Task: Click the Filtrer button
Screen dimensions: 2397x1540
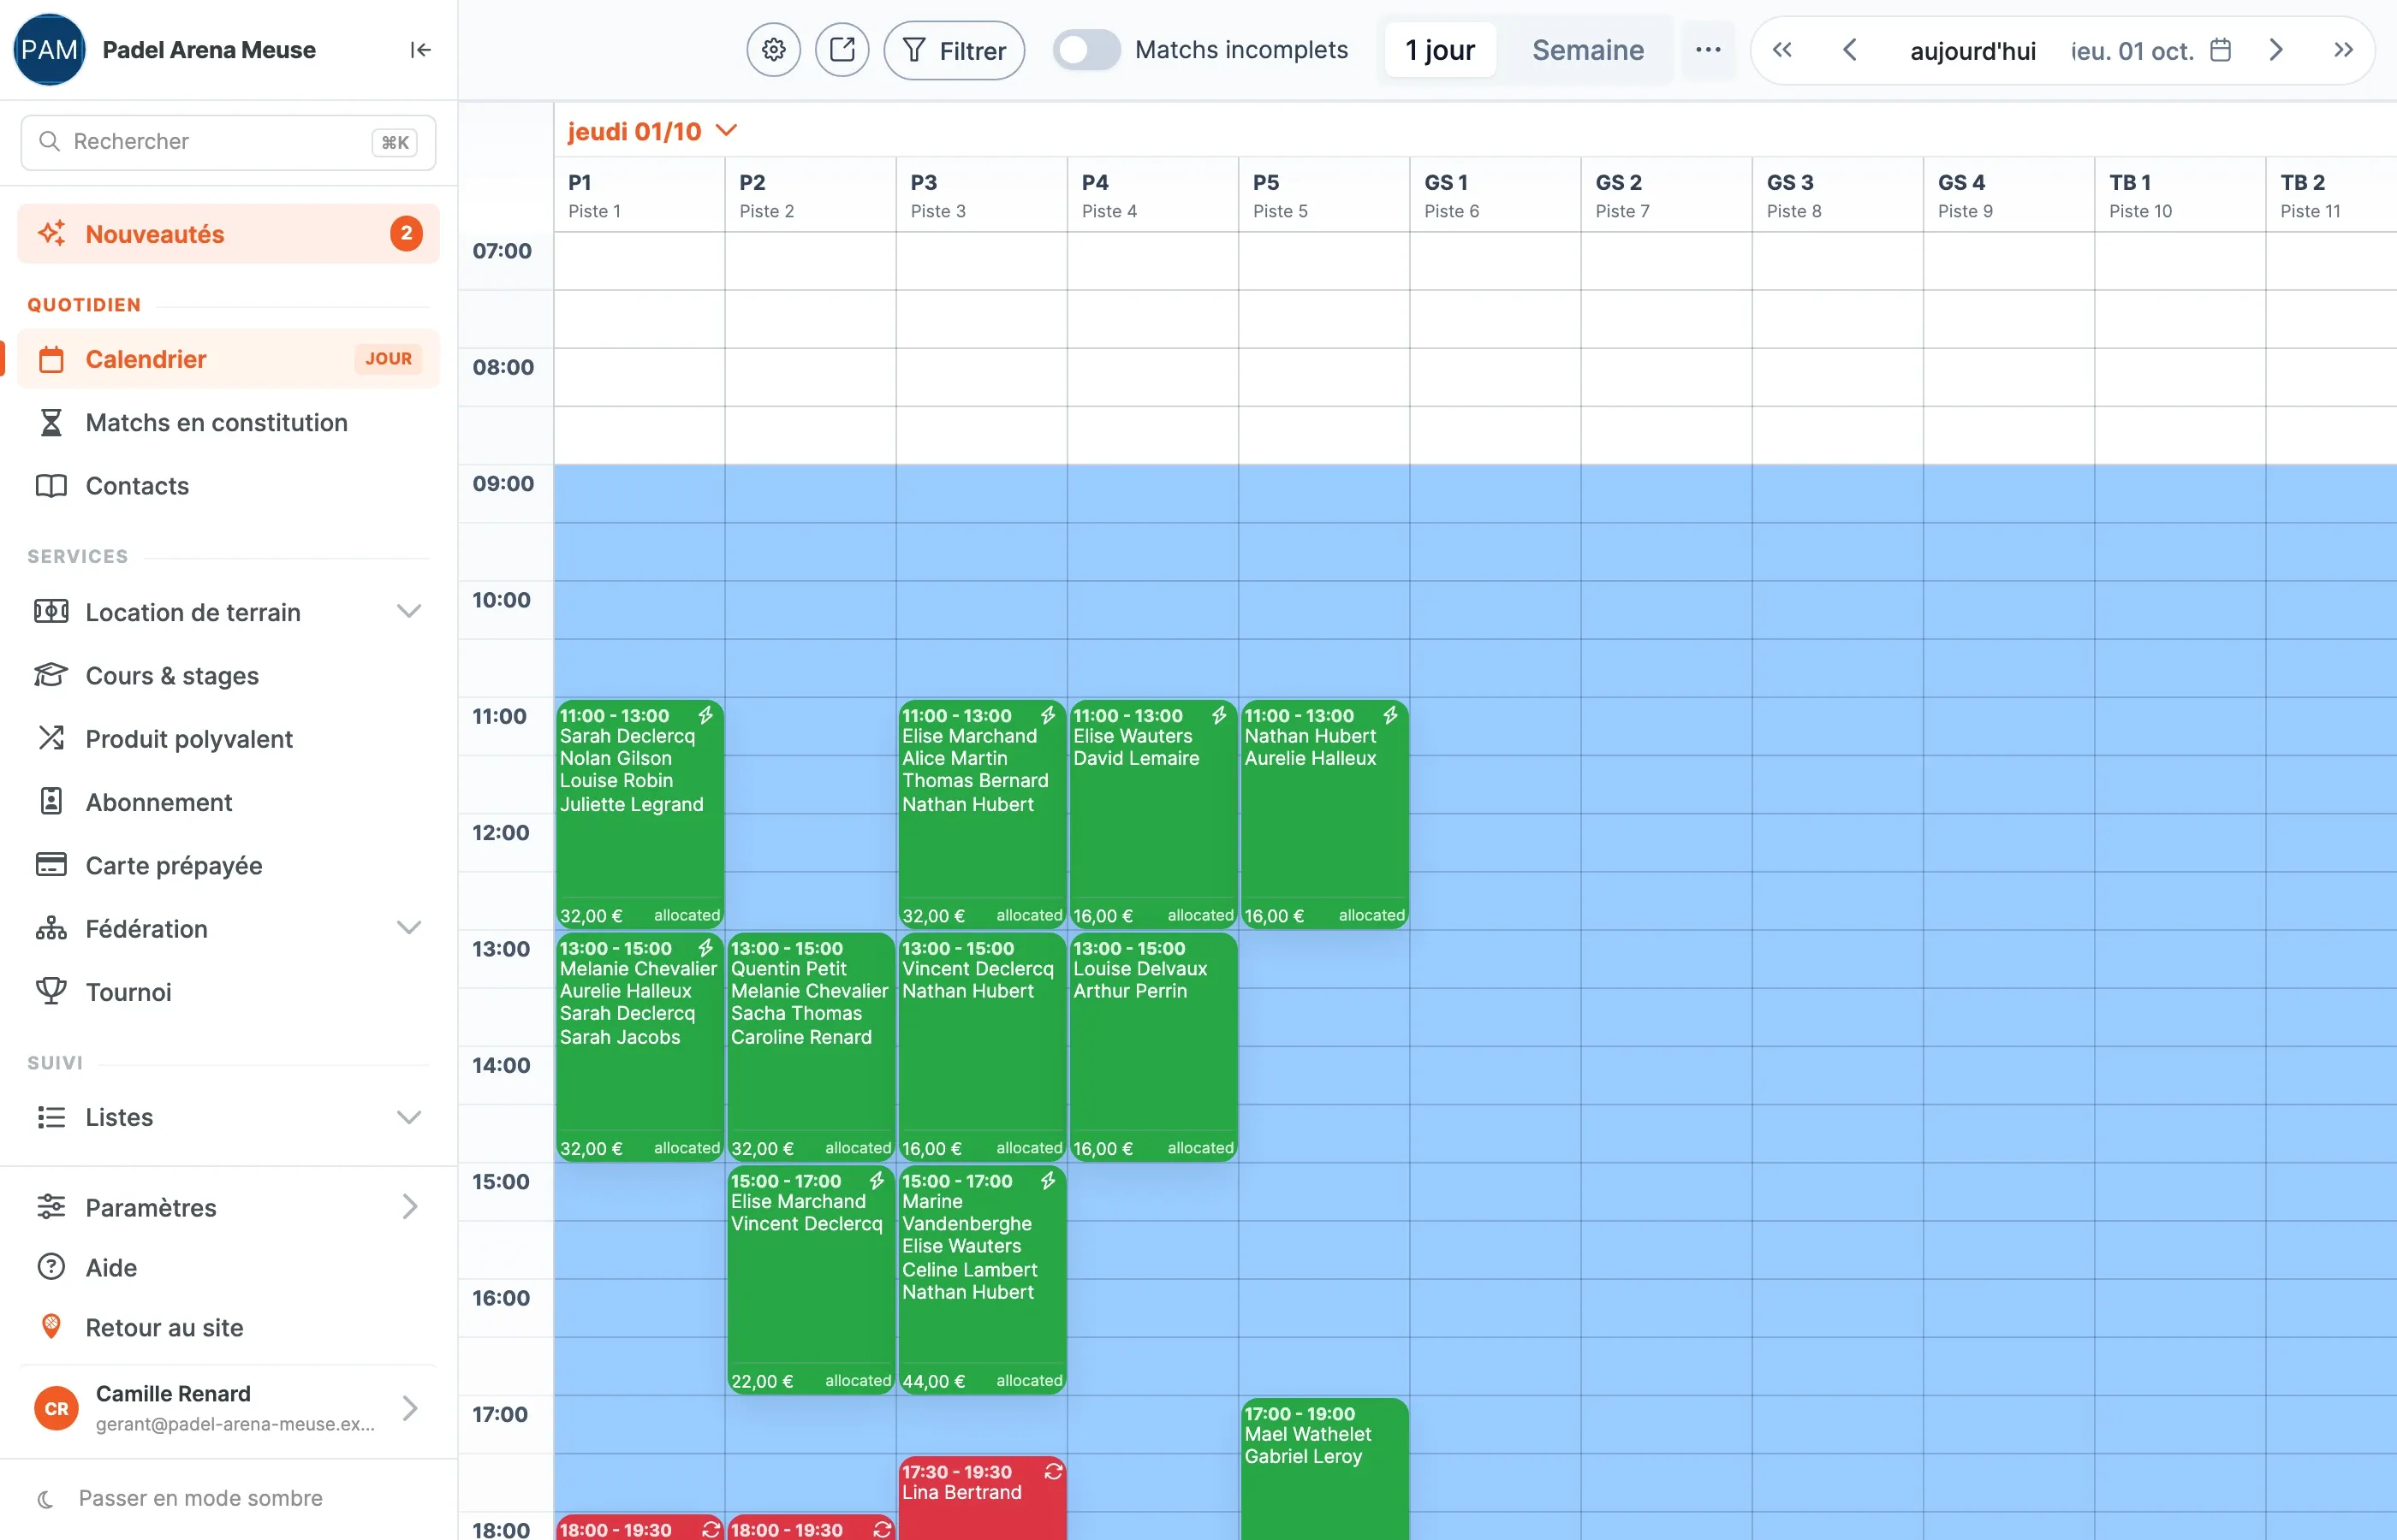Action: click(x=955, y=50)
